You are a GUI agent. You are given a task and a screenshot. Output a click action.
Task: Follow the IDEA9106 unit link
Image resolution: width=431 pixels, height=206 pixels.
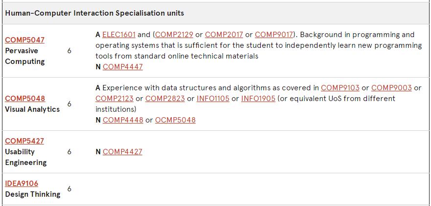22,184
